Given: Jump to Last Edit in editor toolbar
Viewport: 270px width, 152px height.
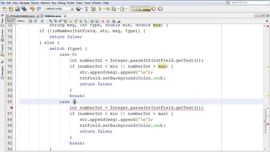Looking at the screenshot, I should coord(31,21).
